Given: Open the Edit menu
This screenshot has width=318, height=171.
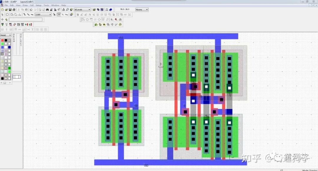Looking at the screenshot, I should pos(12,5).
